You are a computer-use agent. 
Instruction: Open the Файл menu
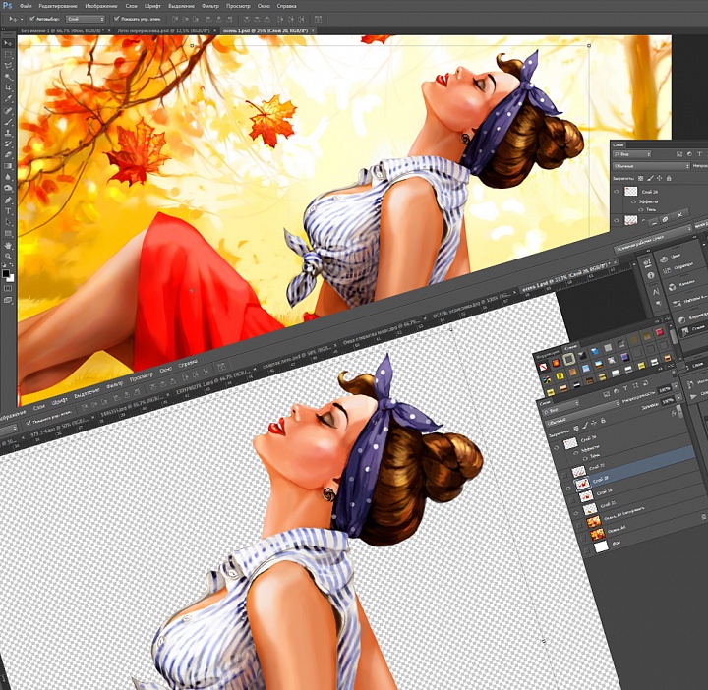point(25,6)
